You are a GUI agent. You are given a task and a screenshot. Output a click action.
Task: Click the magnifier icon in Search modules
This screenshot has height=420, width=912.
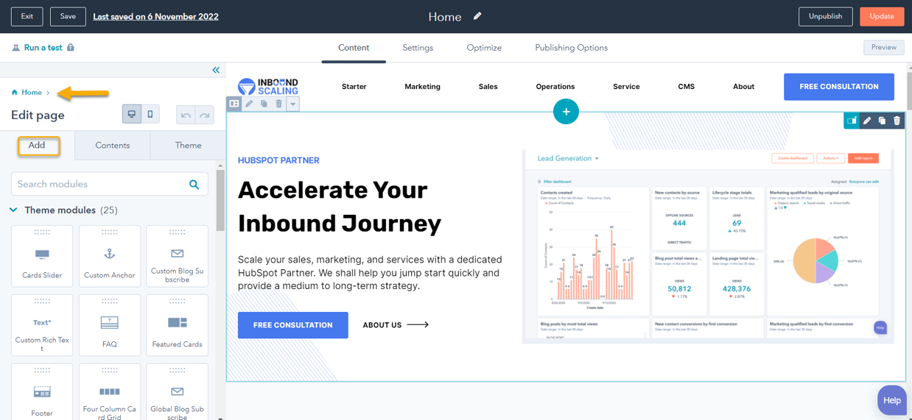pos(194,184)
